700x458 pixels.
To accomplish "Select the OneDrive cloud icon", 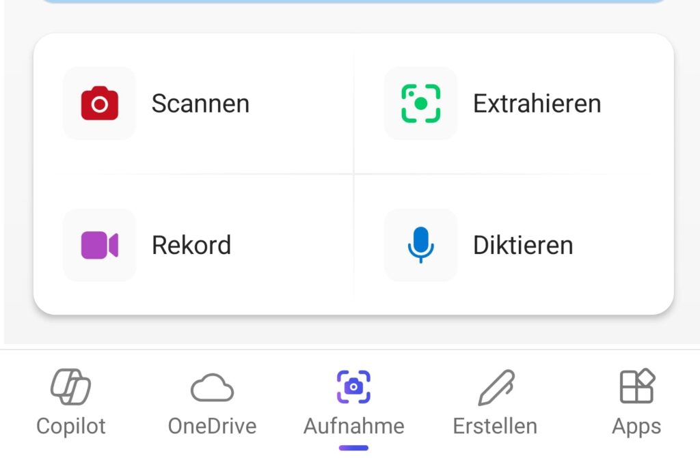I will pos(212,388).
